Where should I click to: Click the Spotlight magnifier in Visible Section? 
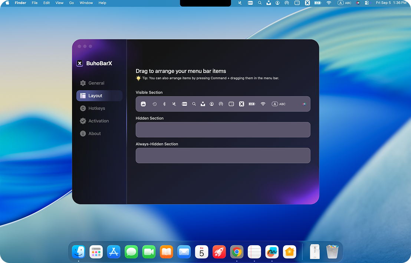pyautogui.click(x=194, y=104)
